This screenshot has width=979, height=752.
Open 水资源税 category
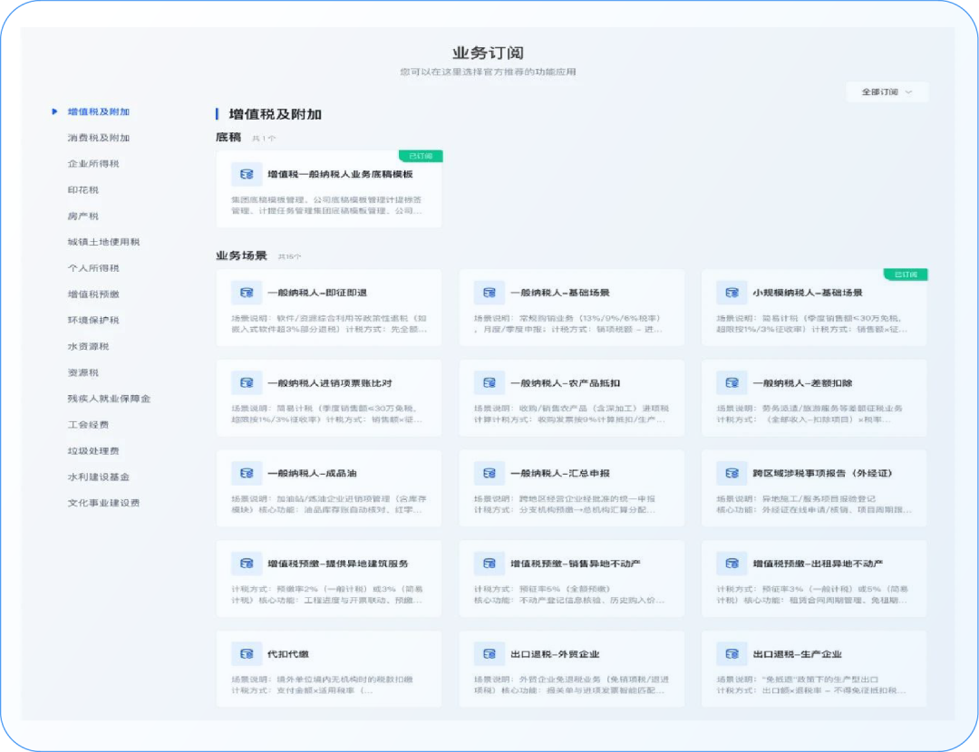[88, 347]
